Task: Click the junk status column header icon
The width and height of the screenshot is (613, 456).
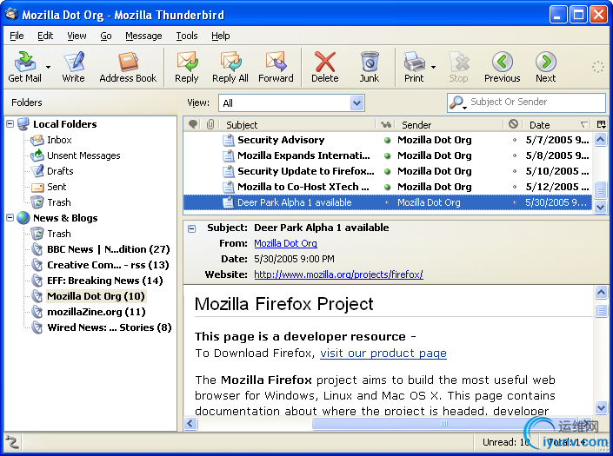Action: pos(513,124)
